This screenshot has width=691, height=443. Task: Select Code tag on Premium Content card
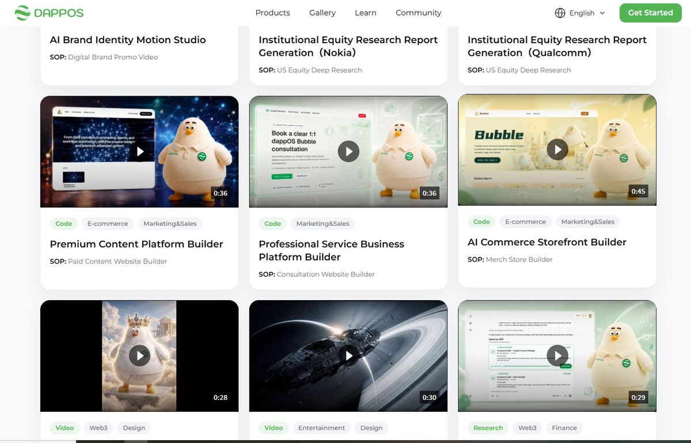64,224
